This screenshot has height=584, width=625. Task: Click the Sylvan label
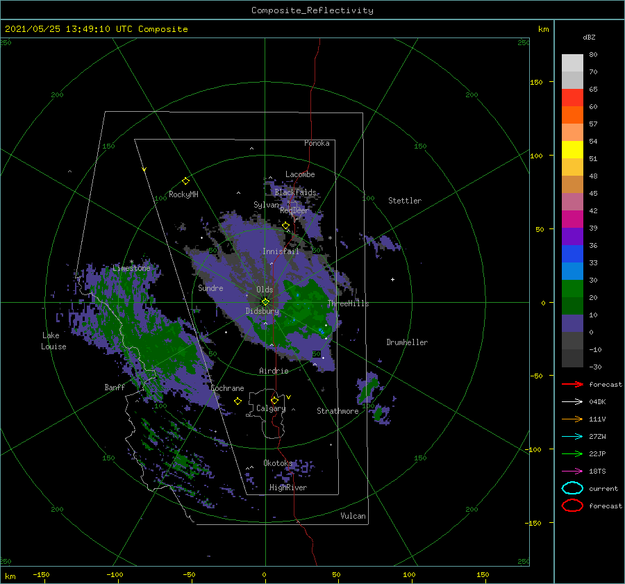(266, 205)
